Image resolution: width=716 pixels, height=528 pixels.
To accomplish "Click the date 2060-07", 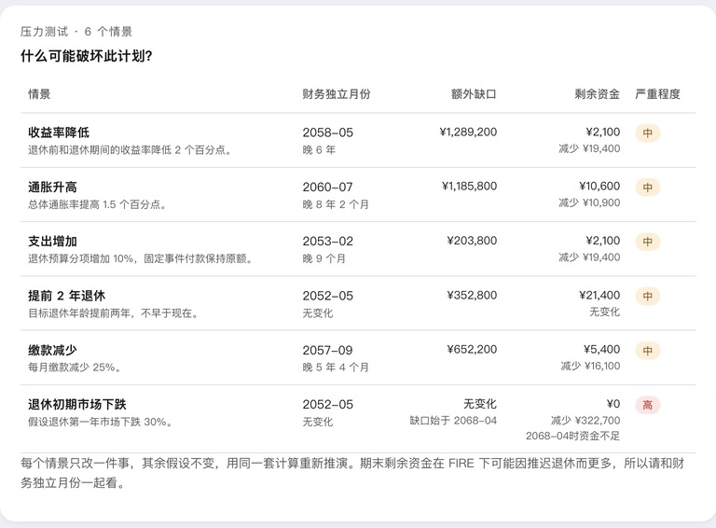I will point(328,187).
